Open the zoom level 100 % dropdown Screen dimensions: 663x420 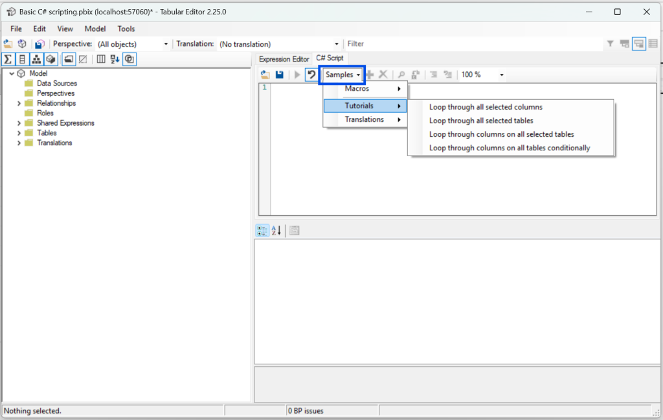(x=501, y=75)
